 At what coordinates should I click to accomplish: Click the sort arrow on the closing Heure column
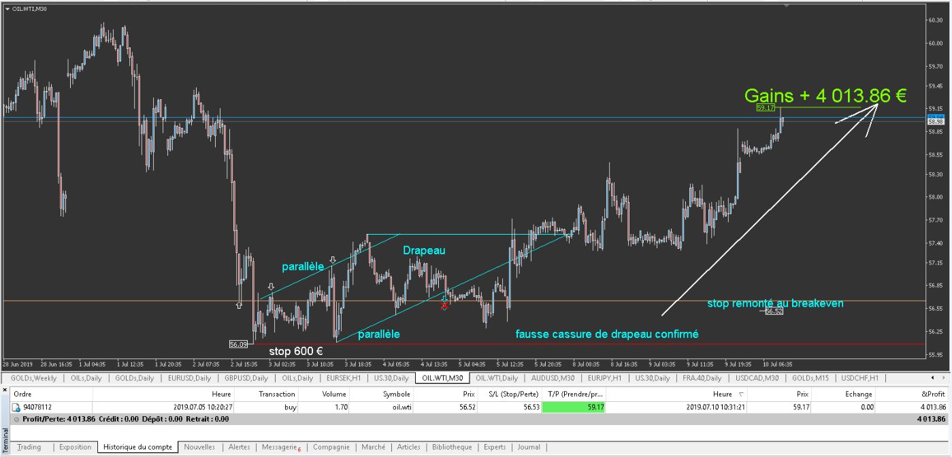[x=740, y=394]
